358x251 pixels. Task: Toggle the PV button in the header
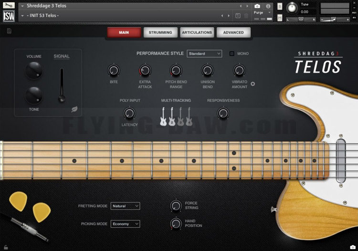point(354,18)
